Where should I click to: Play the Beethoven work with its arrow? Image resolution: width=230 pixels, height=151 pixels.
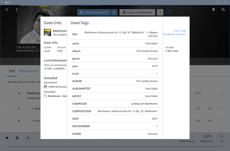pos(19,93)
